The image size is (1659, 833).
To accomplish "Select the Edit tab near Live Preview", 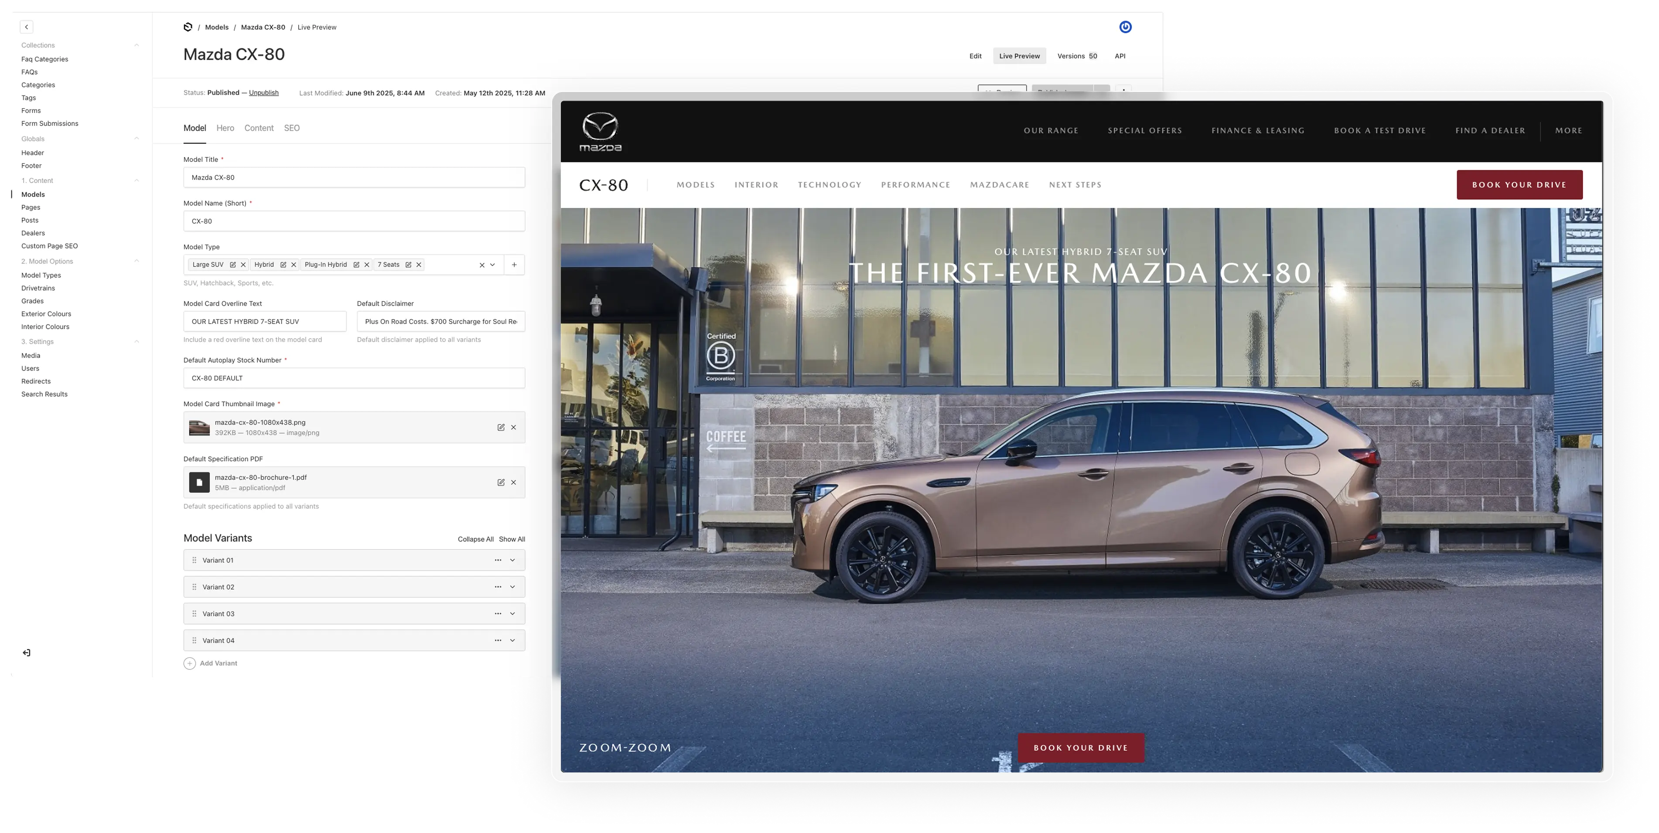I will click(x=975, y=56).
